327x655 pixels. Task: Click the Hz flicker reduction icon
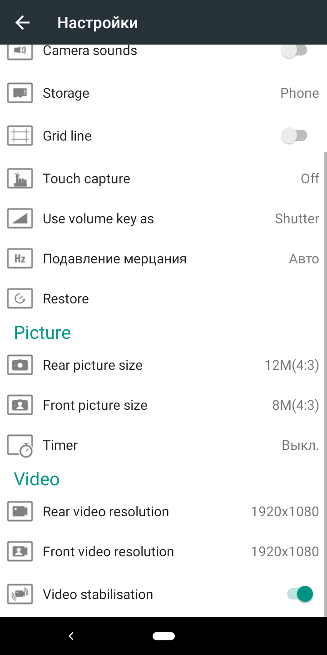[20, 259]
